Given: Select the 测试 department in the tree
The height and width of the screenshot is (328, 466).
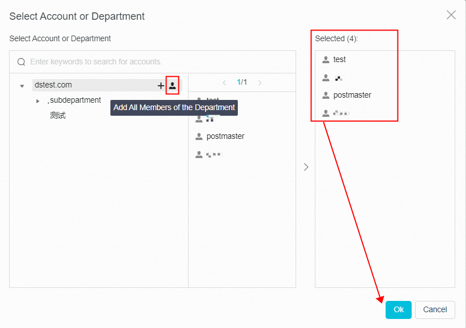Looking at the screenshot, I should coord(56,115).
